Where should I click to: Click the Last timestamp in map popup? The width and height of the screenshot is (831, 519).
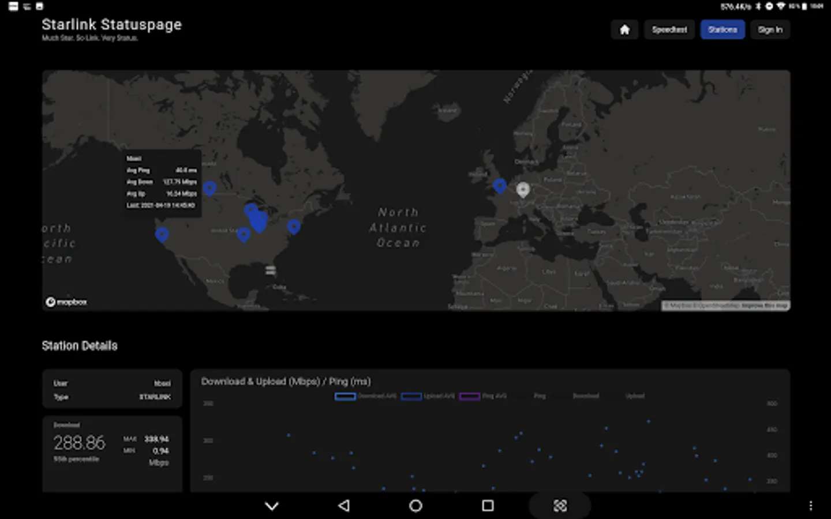coord(160,205)
